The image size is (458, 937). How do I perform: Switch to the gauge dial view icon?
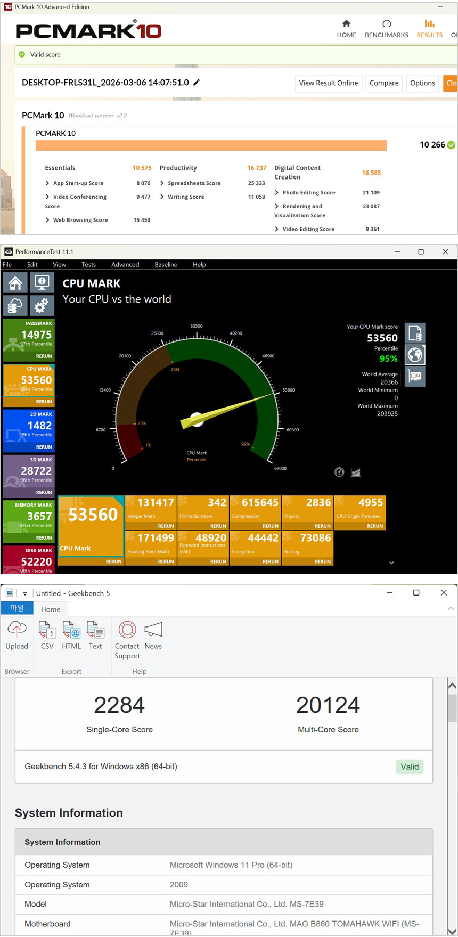pos(339,472)
